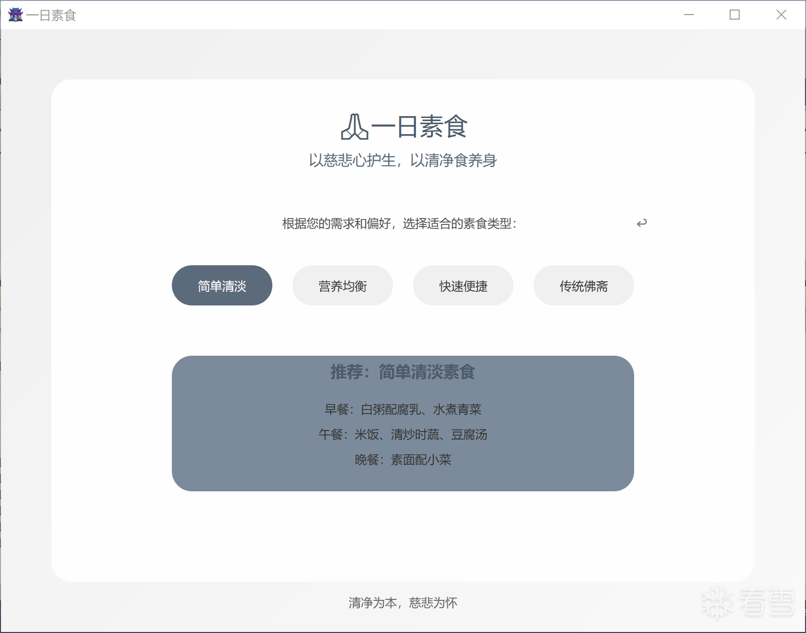The height and width of the screenshot is (633, 806).
Task: Choose the 营养均衡 option
Action: [x=342, y=286]
